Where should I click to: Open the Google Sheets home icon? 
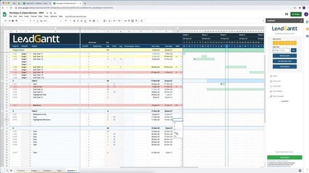pos(5,14)
